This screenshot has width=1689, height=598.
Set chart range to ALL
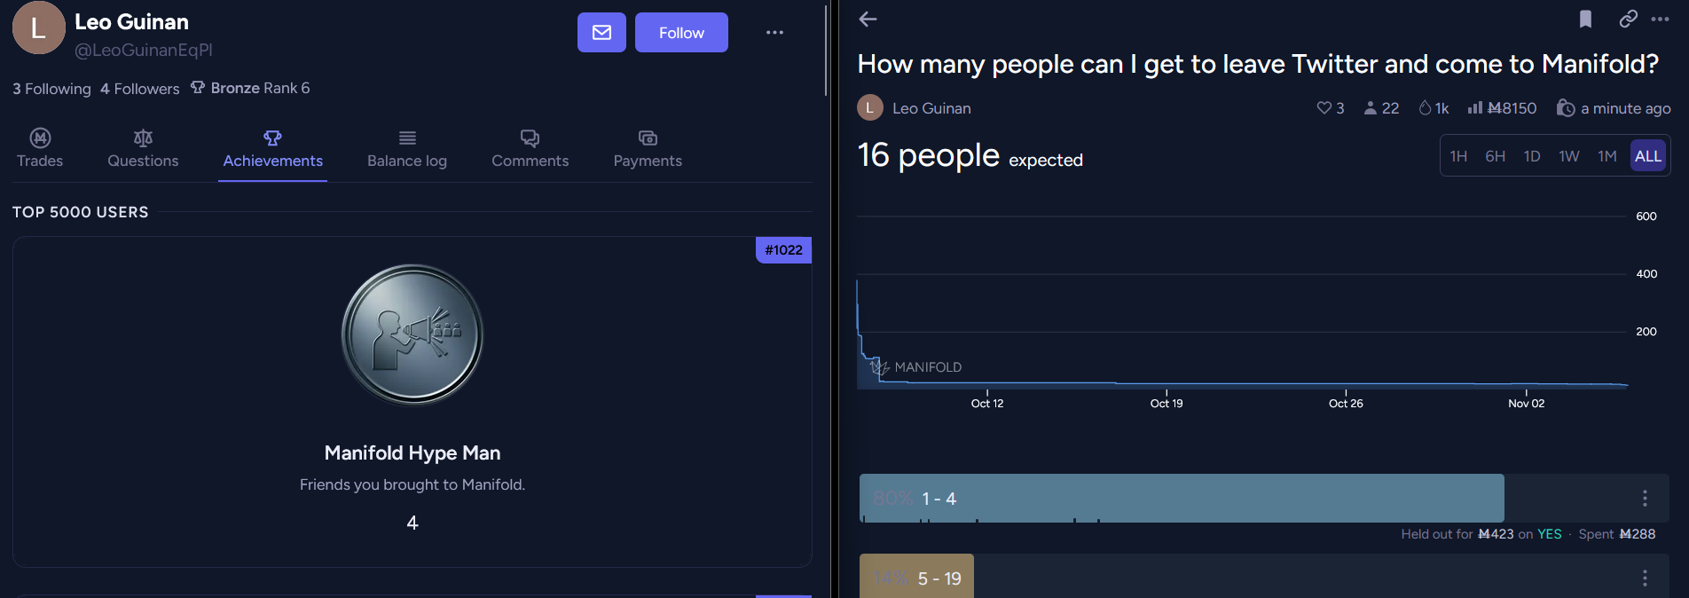(1648, 156)
